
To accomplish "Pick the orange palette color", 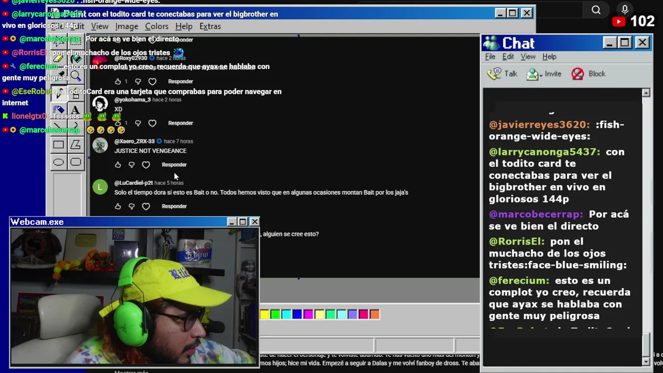I will (x=374, y=314).
